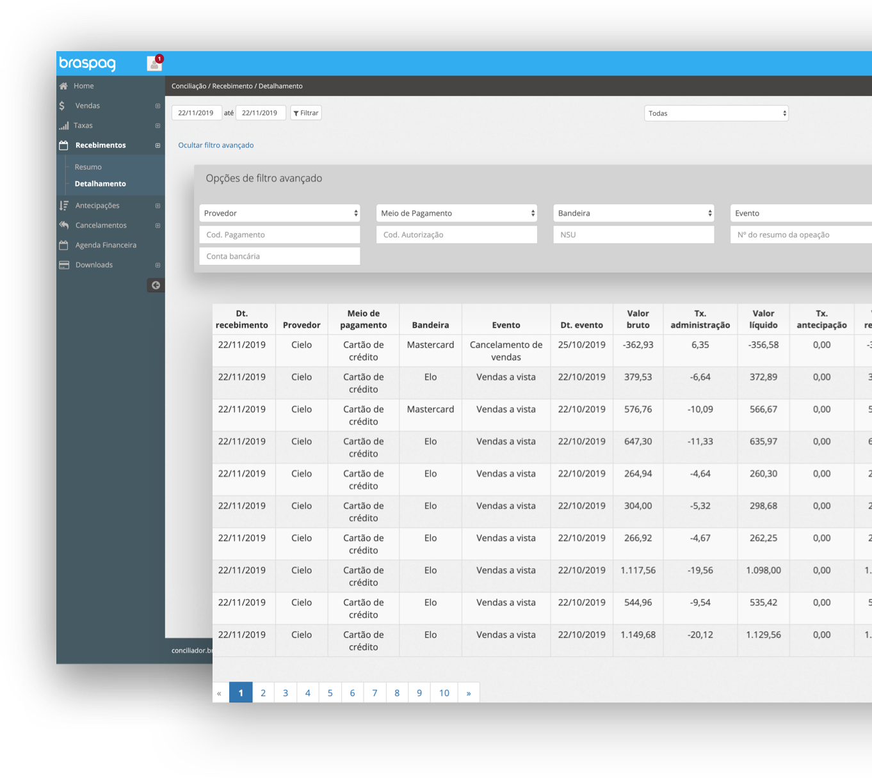Image resolution: width=872 pixels, height=778 pixels.
Task: Click the Tx. administração column header
Action: pyautogui.click(x=700, y=319)
